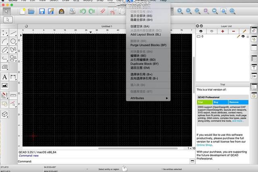Activate the Window Zoom icon
The height and width of the screenshot is (172, 258).
pyautogui.click(x=223, y=11)
